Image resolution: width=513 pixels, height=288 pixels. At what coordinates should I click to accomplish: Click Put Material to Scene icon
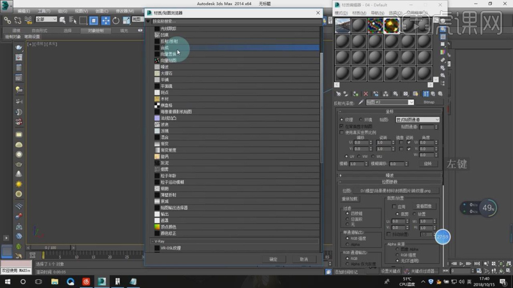point(346,94)
